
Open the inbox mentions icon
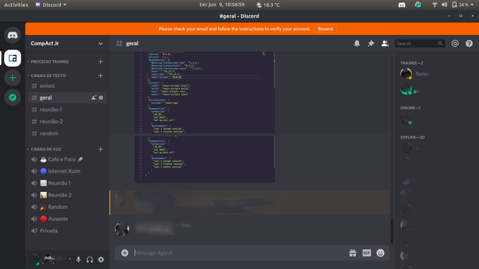[455, 43]
